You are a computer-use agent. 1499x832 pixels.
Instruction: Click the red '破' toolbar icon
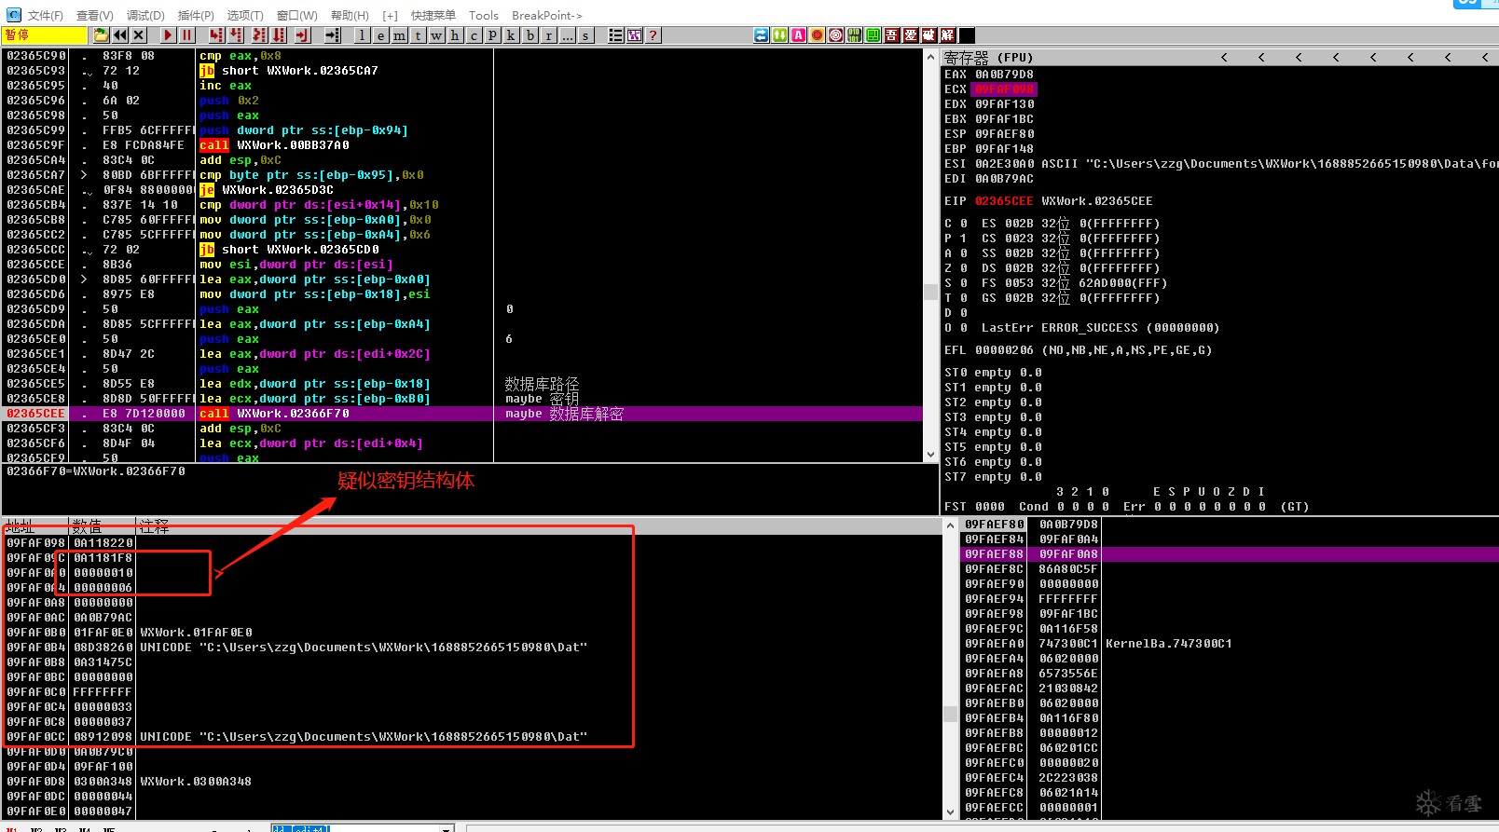(929, 35)
